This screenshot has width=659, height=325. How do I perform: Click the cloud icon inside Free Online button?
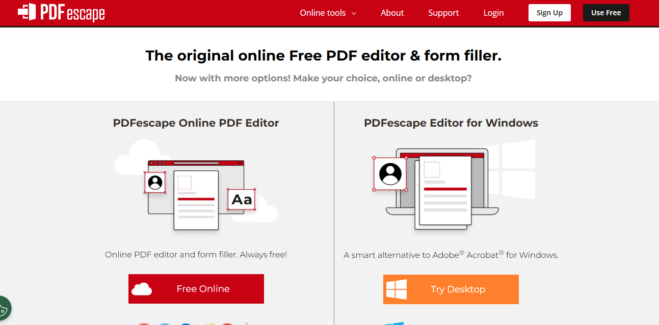click(x=143, y=288)
